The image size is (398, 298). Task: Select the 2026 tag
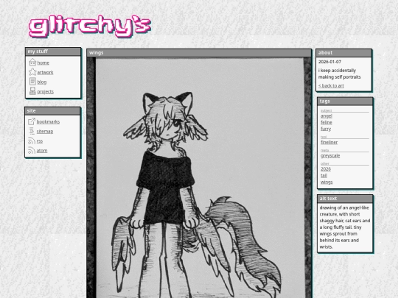click(326, 168)
